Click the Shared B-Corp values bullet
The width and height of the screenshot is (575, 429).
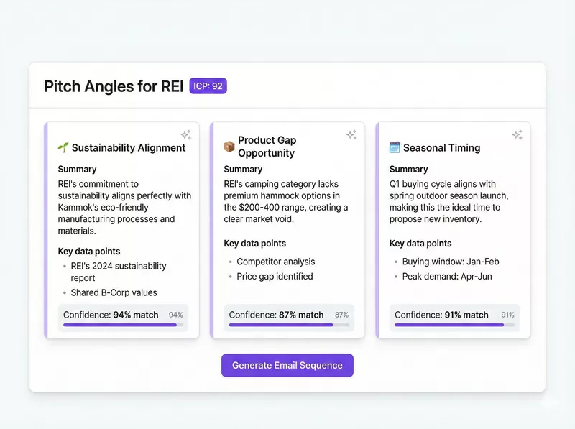(114, 292)
